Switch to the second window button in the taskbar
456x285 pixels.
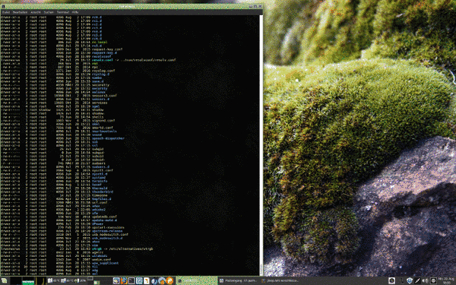tap(239, 280)
